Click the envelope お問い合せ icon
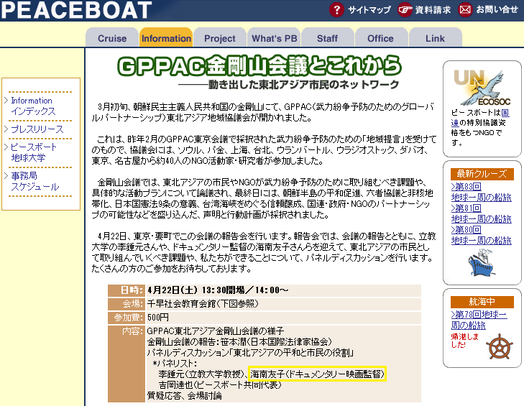Screen dimensions: 524x406 (465, 9)
